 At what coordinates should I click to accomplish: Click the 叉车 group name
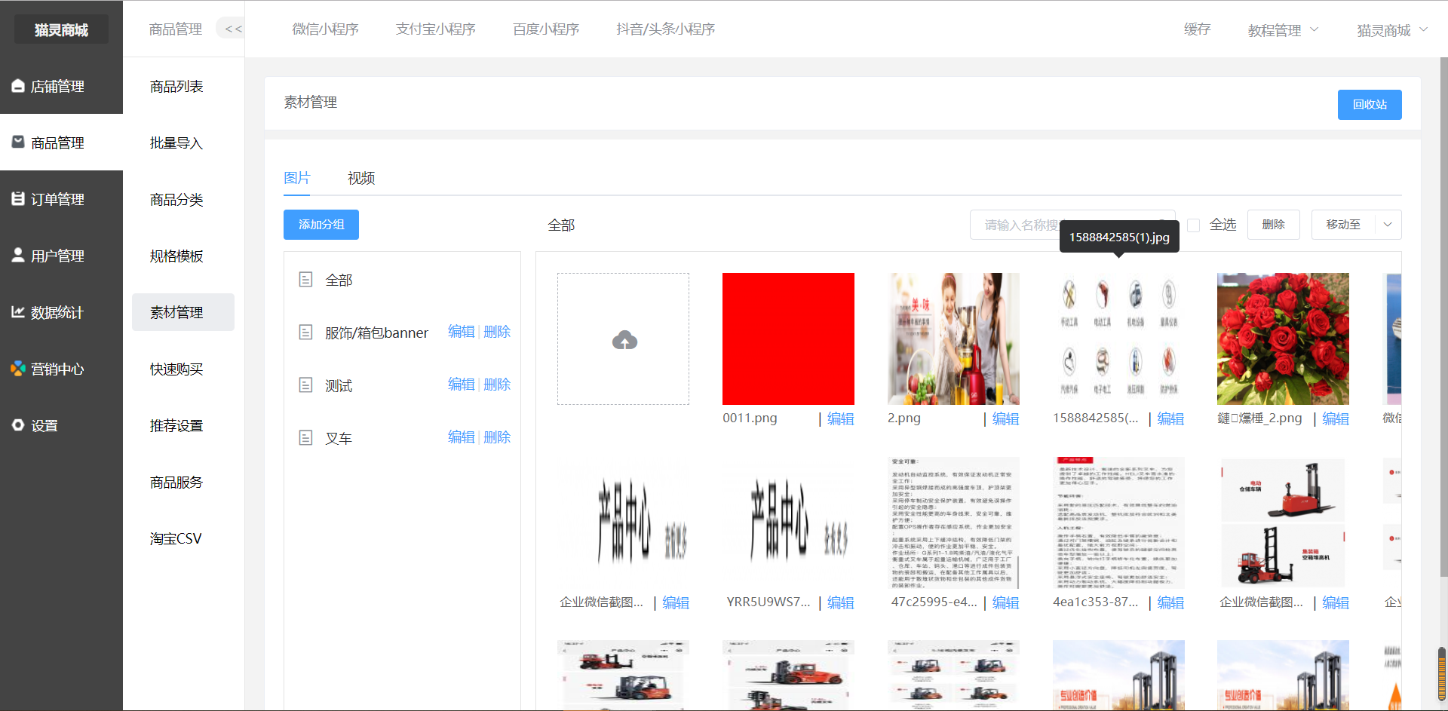coord(339,438)
